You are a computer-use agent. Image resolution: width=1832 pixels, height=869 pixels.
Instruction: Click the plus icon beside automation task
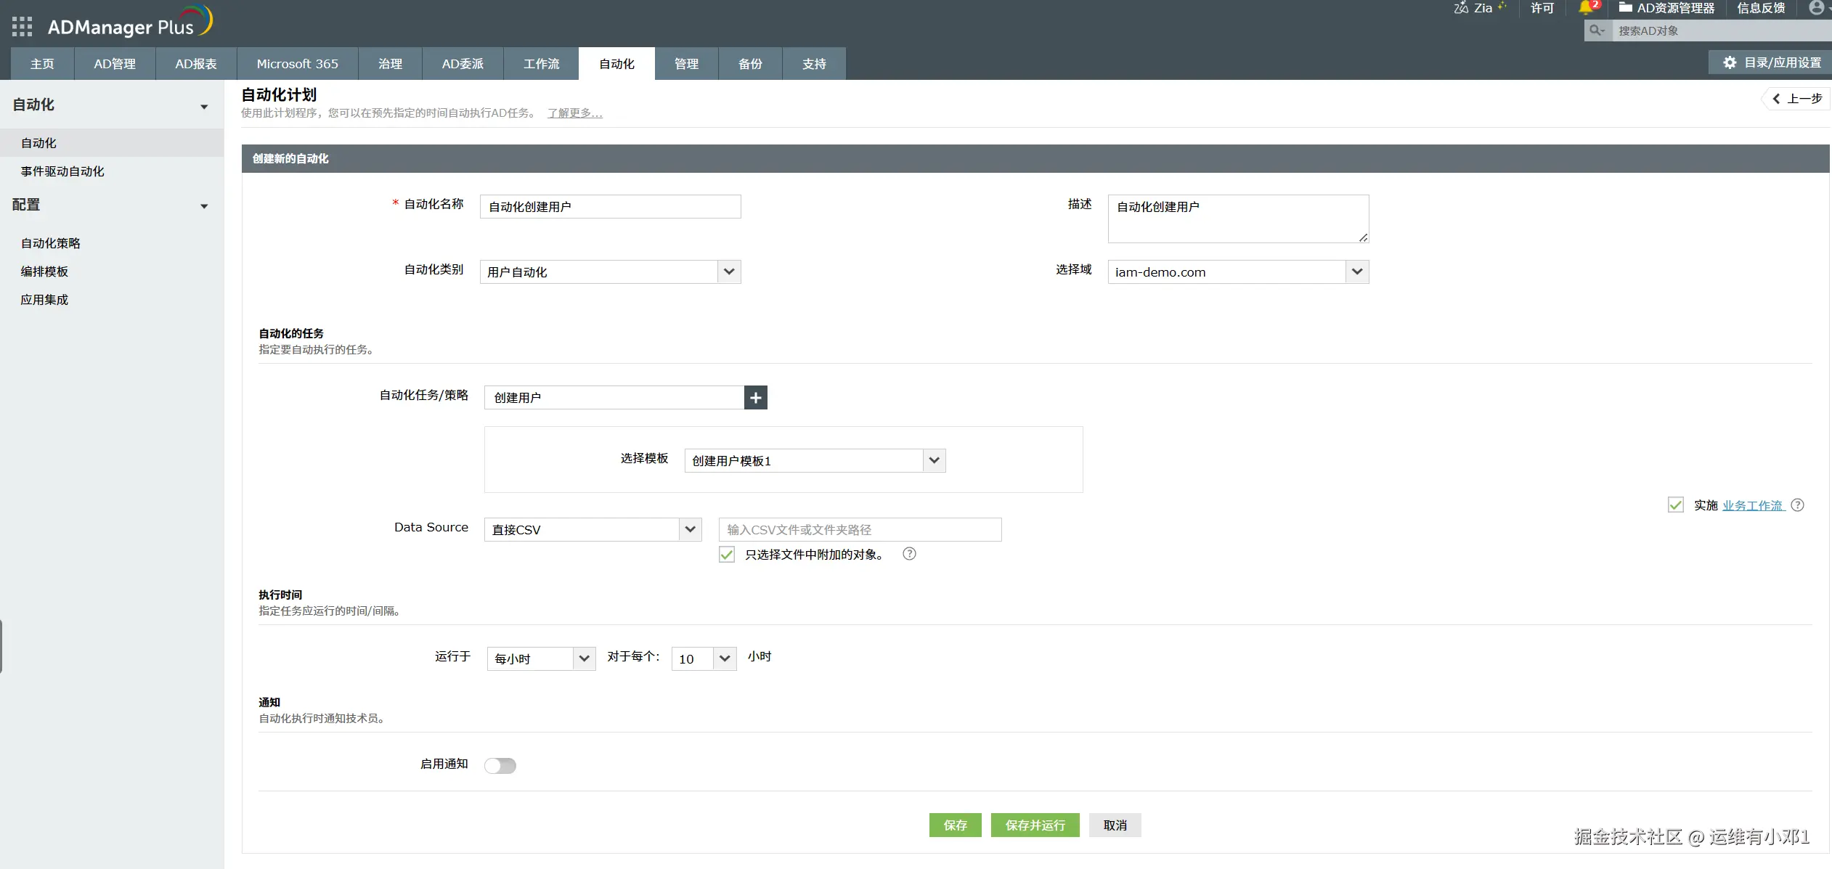(755, 398)
